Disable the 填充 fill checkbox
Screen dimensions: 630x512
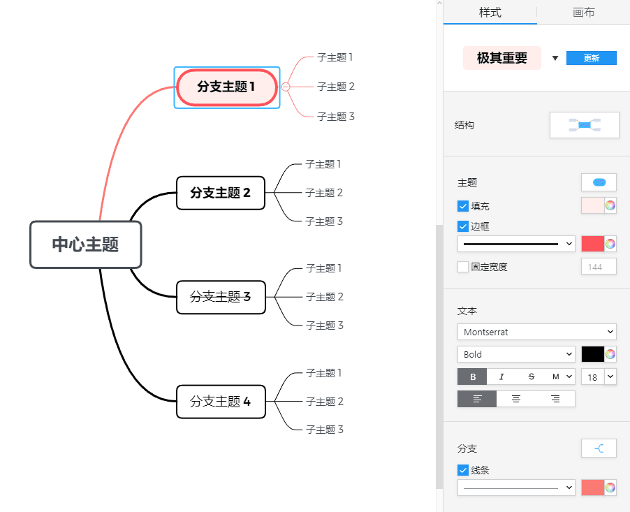pos(462,205)
